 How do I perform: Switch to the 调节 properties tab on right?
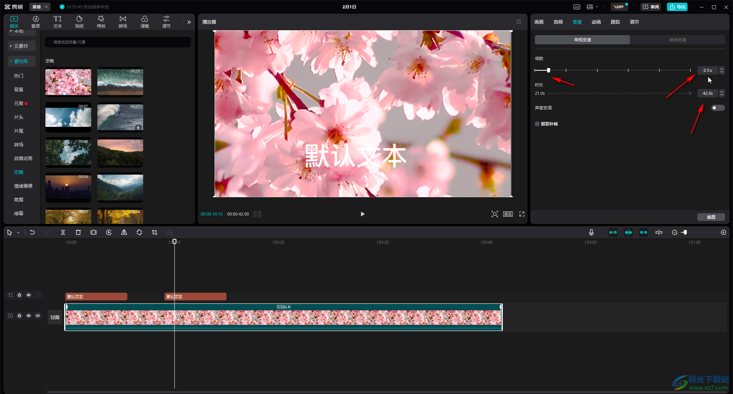pos(635,22)
